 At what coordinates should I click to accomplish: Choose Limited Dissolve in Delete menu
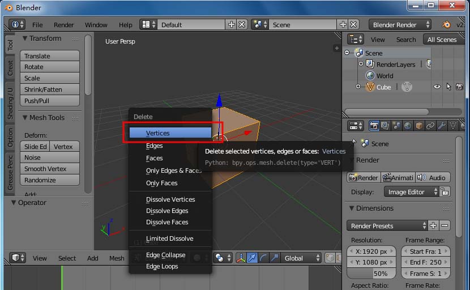click(x=170, y=238)
